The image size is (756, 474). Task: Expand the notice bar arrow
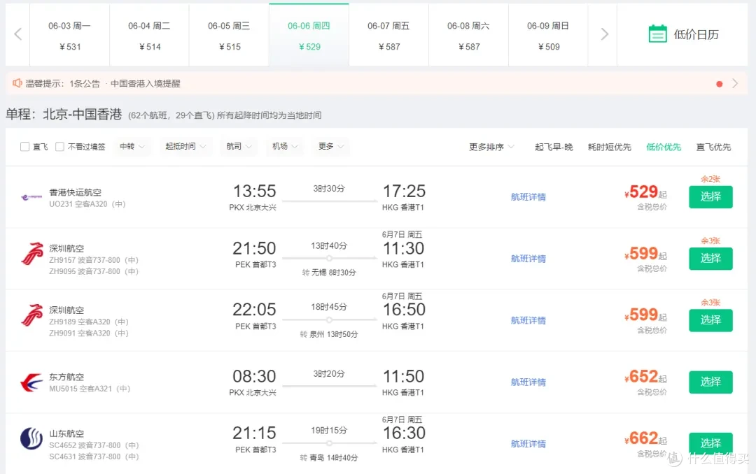click(735, 83)
